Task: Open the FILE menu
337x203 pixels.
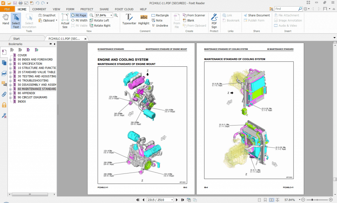Action: 7,9
